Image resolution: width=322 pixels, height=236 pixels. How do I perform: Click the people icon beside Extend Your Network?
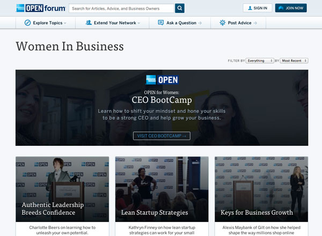tap(89, 23)
